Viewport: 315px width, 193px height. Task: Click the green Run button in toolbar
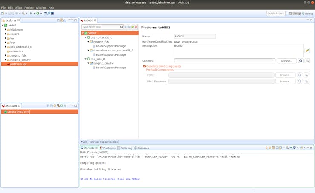(37, 14)
